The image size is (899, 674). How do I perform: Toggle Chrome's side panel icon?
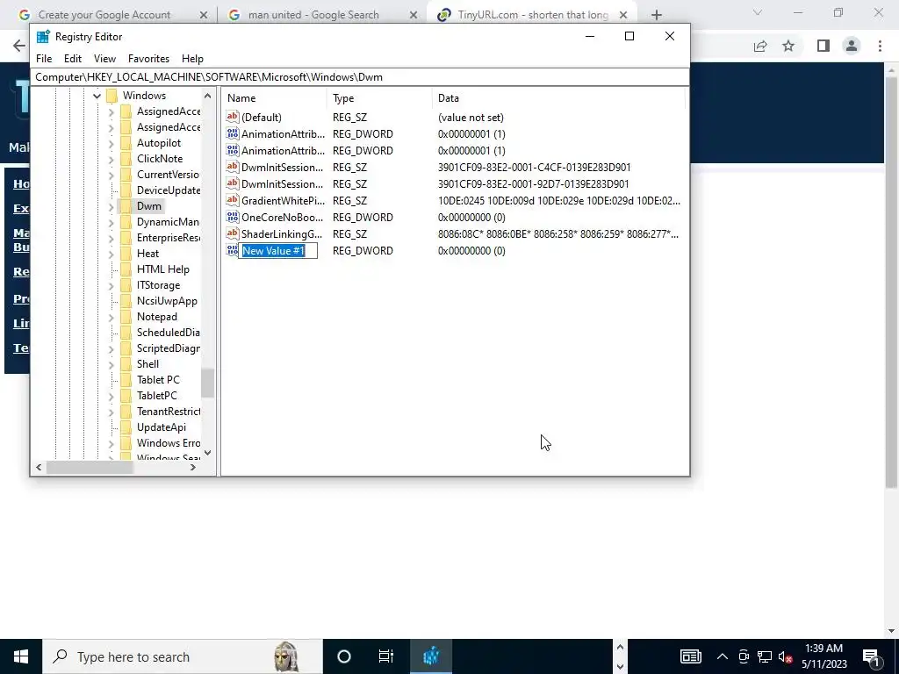point(823,46)
